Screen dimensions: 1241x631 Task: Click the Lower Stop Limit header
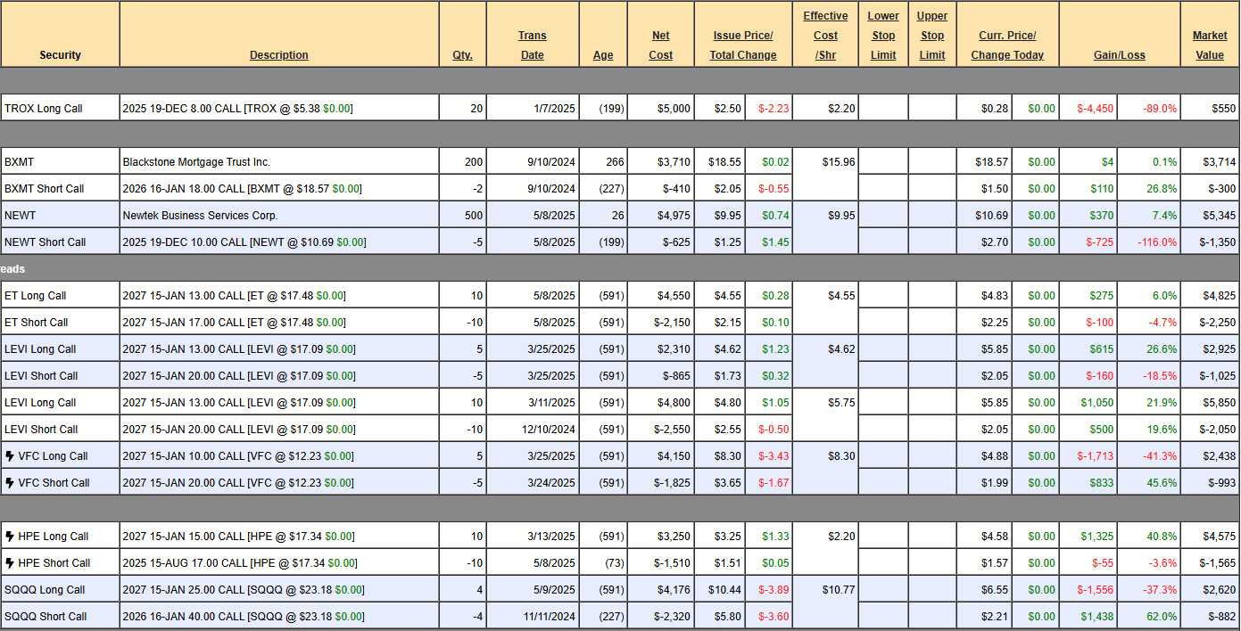883,36
